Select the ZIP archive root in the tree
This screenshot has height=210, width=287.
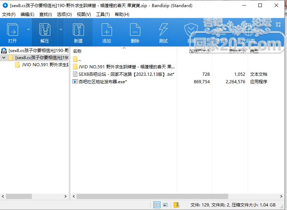coord(35,51)
